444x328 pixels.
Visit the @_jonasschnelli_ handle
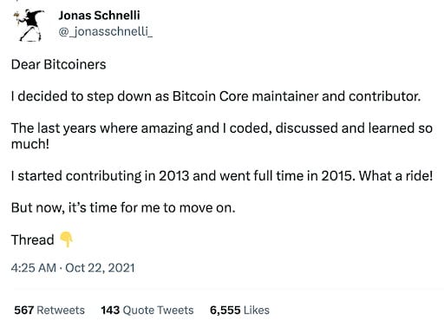coord(105,31)
